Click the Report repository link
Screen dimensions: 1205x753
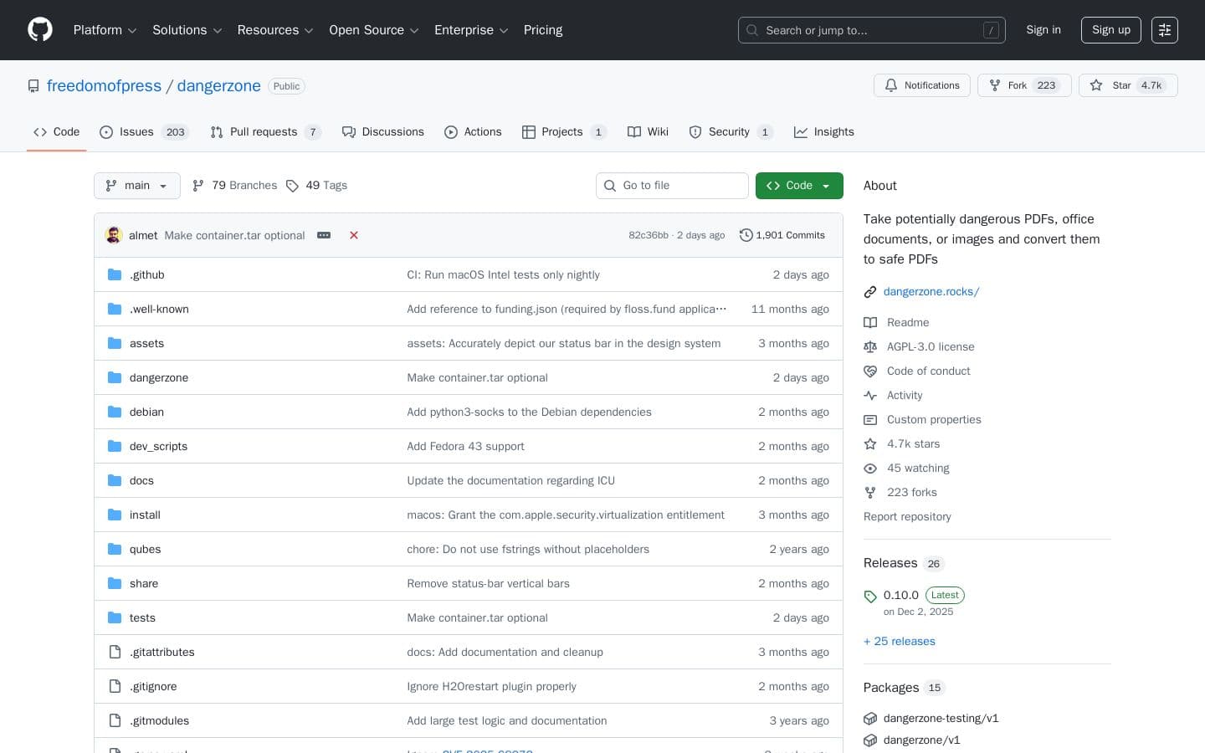click(907, 517)
